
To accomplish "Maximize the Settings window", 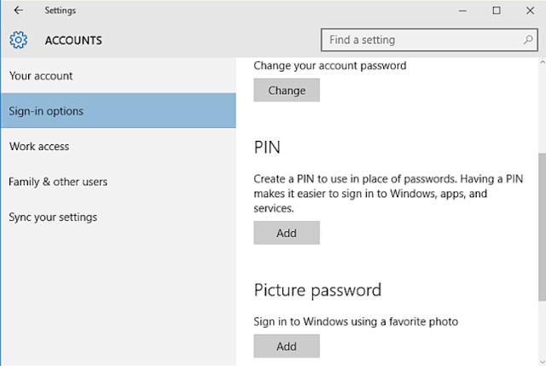I will point(497,10).
